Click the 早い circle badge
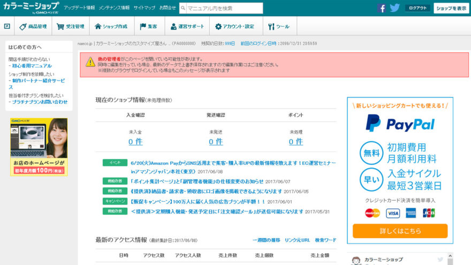The image size is (471, 265). click(371, 180)
